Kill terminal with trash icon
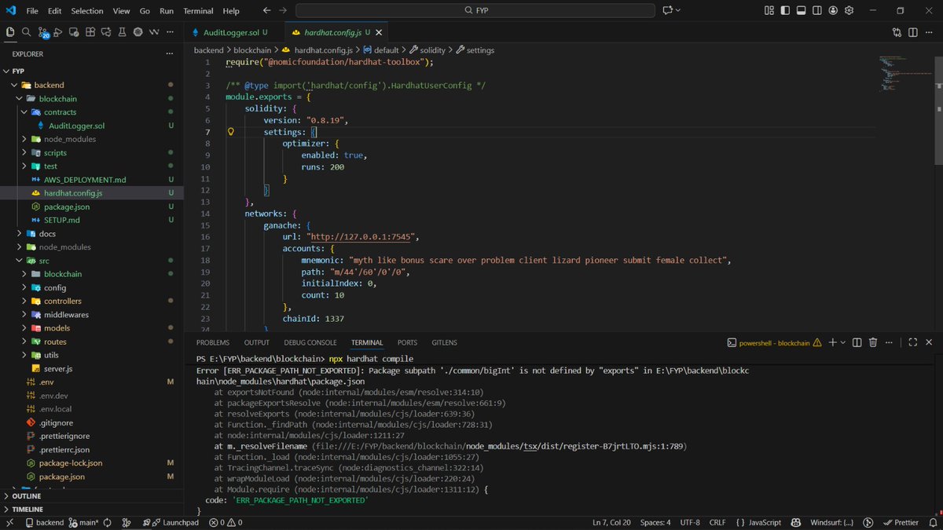 click(873, 342)
